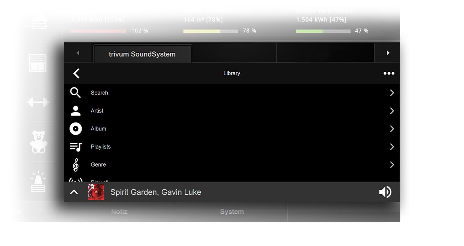Screen dimensions: 464x246
Task: Select the Playlists menu entry
Action: click(x=232, y=147)
